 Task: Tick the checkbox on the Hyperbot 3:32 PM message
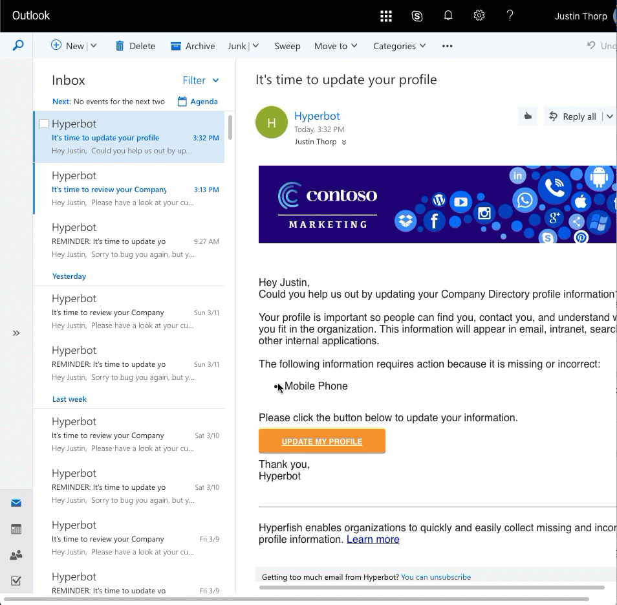tap(44, 124)
